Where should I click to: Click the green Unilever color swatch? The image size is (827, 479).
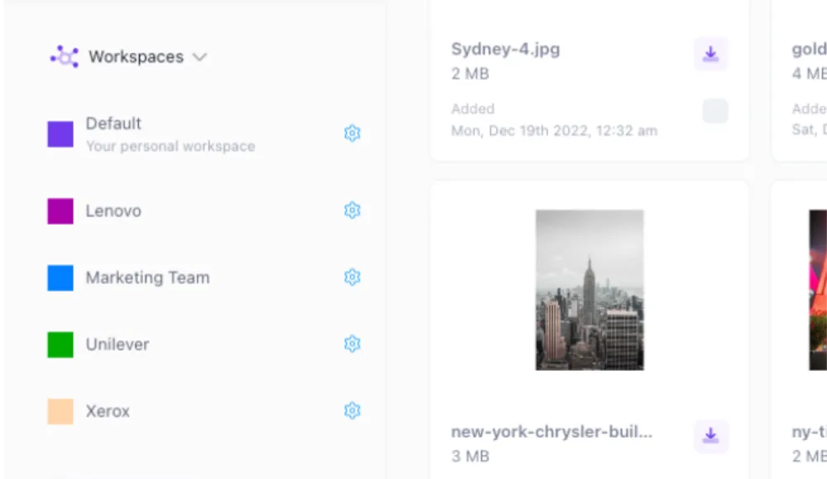(60, 344)
